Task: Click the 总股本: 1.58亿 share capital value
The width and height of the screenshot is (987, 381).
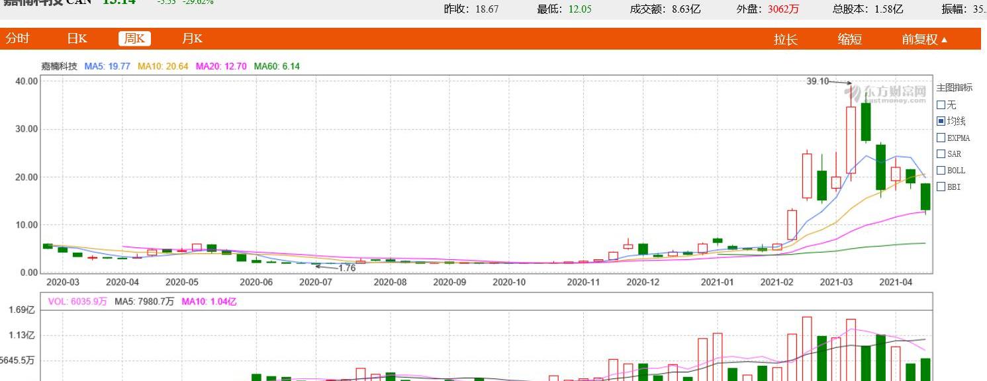Action: 868,9
